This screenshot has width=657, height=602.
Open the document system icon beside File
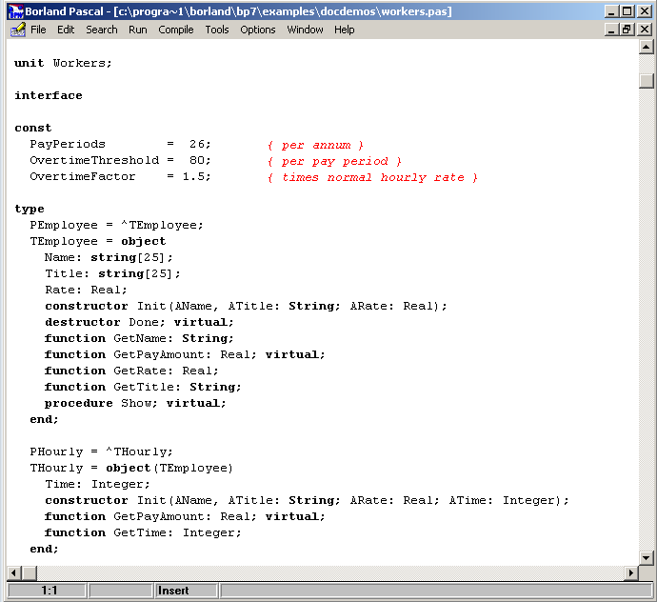(x=16, y=30)
